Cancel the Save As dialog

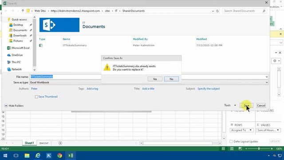pyautogui.click(x=261, y=106)
